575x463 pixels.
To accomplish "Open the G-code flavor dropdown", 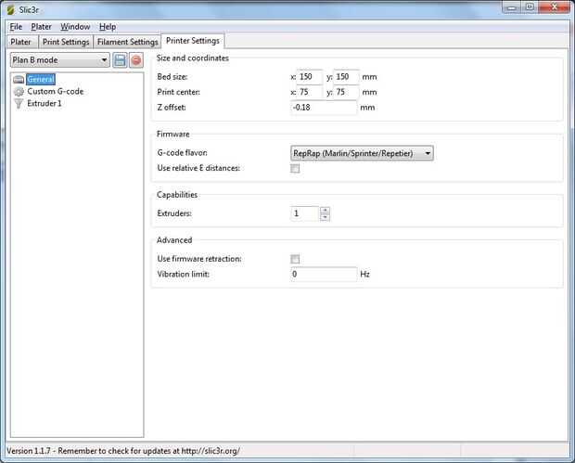I will click(362, 153).
